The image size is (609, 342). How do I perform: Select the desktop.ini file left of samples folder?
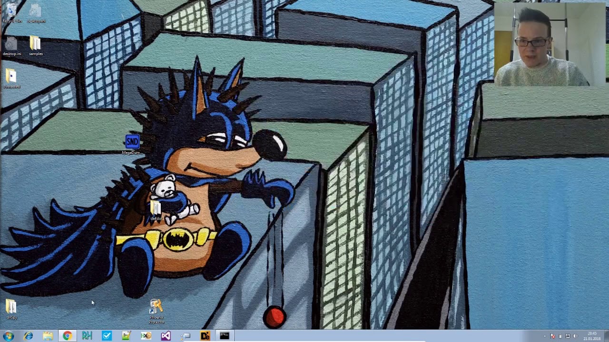point(11,46)
